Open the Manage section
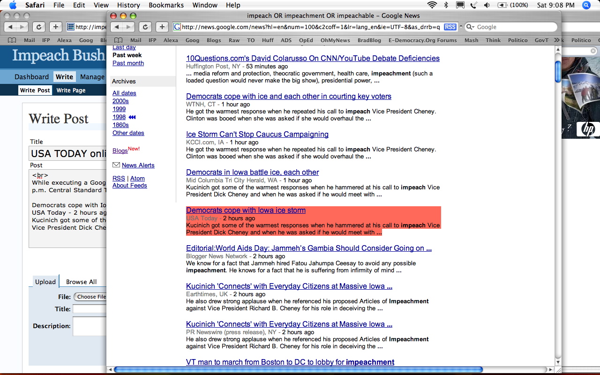 click(92, 77)
